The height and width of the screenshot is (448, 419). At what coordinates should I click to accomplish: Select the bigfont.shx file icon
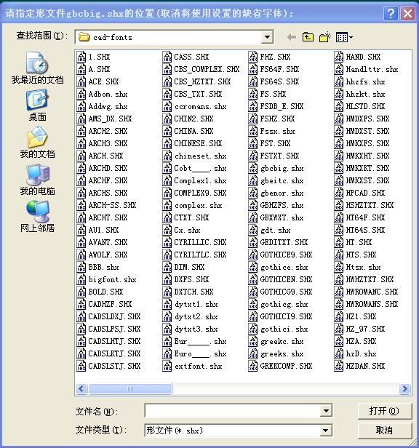coord(81,279)
